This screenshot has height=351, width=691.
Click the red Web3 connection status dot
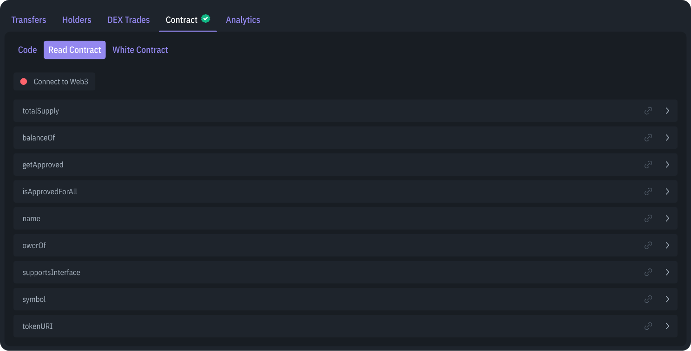[24, 82]
